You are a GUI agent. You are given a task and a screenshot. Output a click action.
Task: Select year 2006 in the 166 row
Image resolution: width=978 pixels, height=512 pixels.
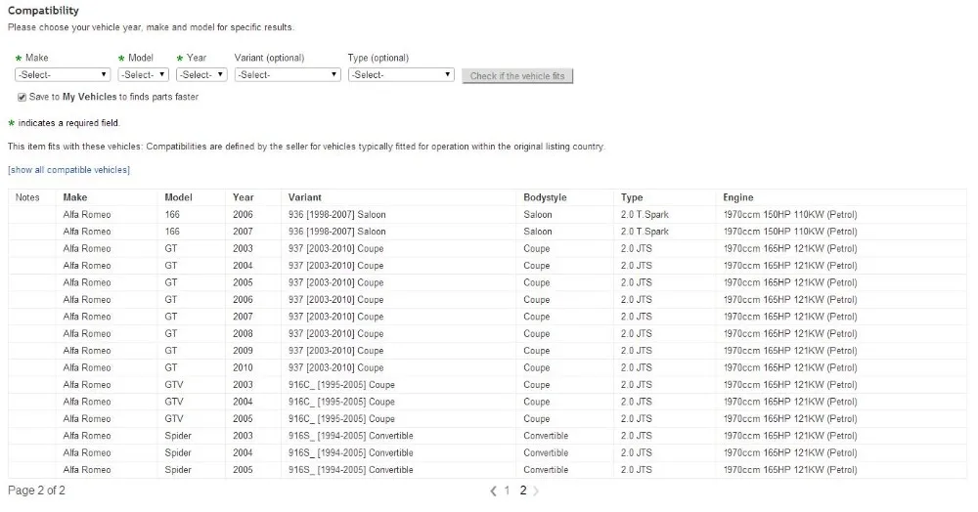pyautogui.click(x=244, y=214)
